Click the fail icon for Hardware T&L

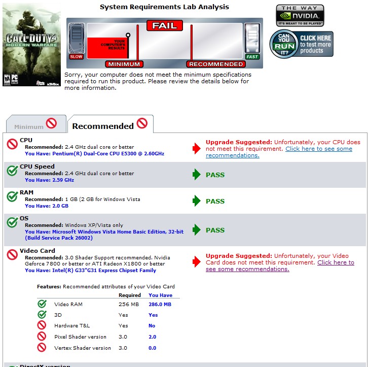[42, 325]
